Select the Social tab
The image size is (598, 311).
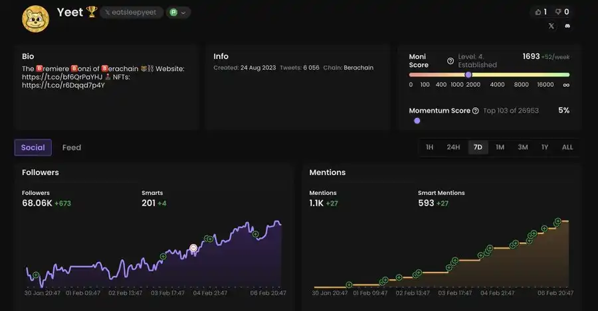(x=33, y=147)
